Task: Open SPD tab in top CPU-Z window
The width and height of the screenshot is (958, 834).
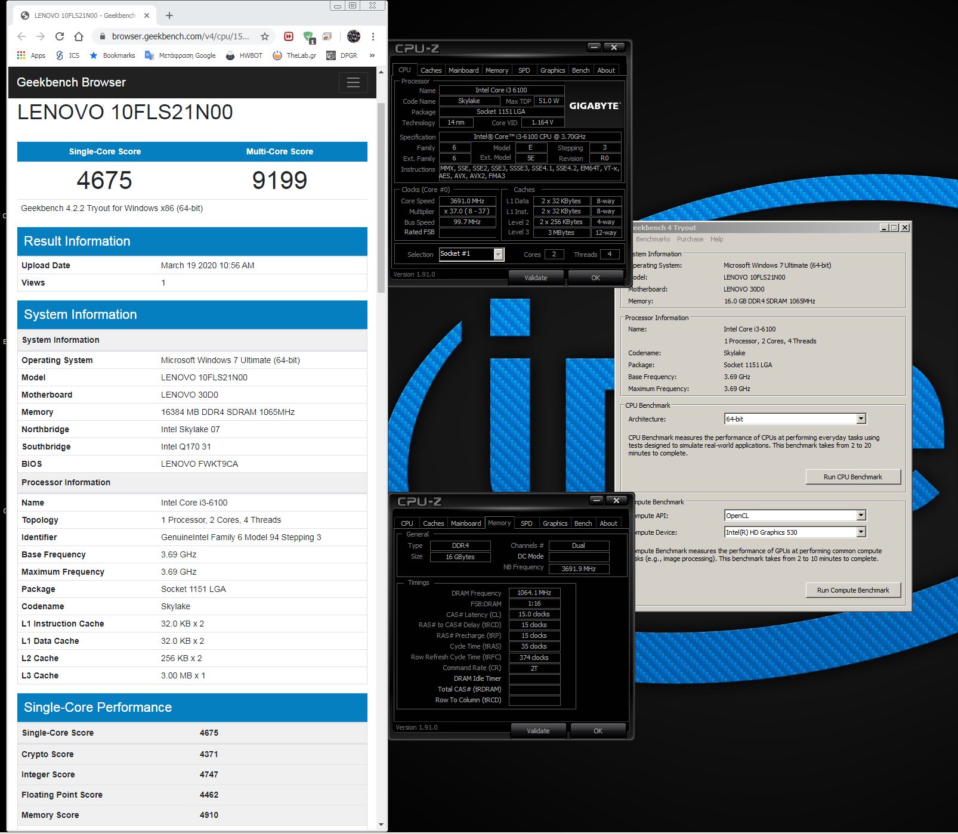Action: click(x=524, y=70)
